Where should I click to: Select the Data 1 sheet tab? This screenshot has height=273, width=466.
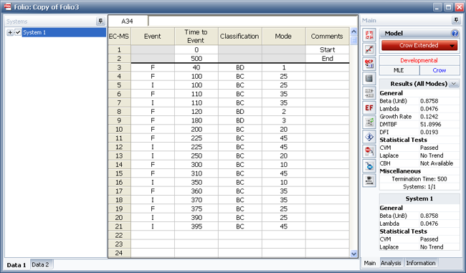pos(16,265)
